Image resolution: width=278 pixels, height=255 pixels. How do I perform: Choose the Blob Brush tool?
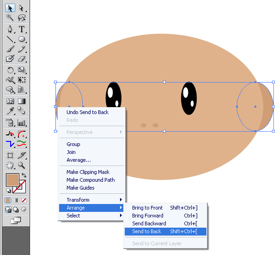(10, 58)
